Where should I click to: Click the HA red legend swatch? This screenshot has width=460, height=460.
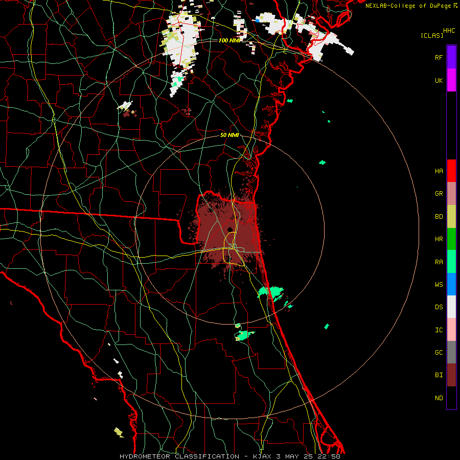[x=451, y=171]
